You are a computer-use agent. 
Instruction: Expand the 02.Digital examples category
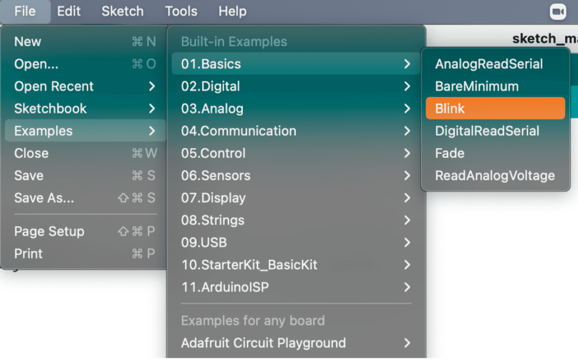[x=296, y=86]
